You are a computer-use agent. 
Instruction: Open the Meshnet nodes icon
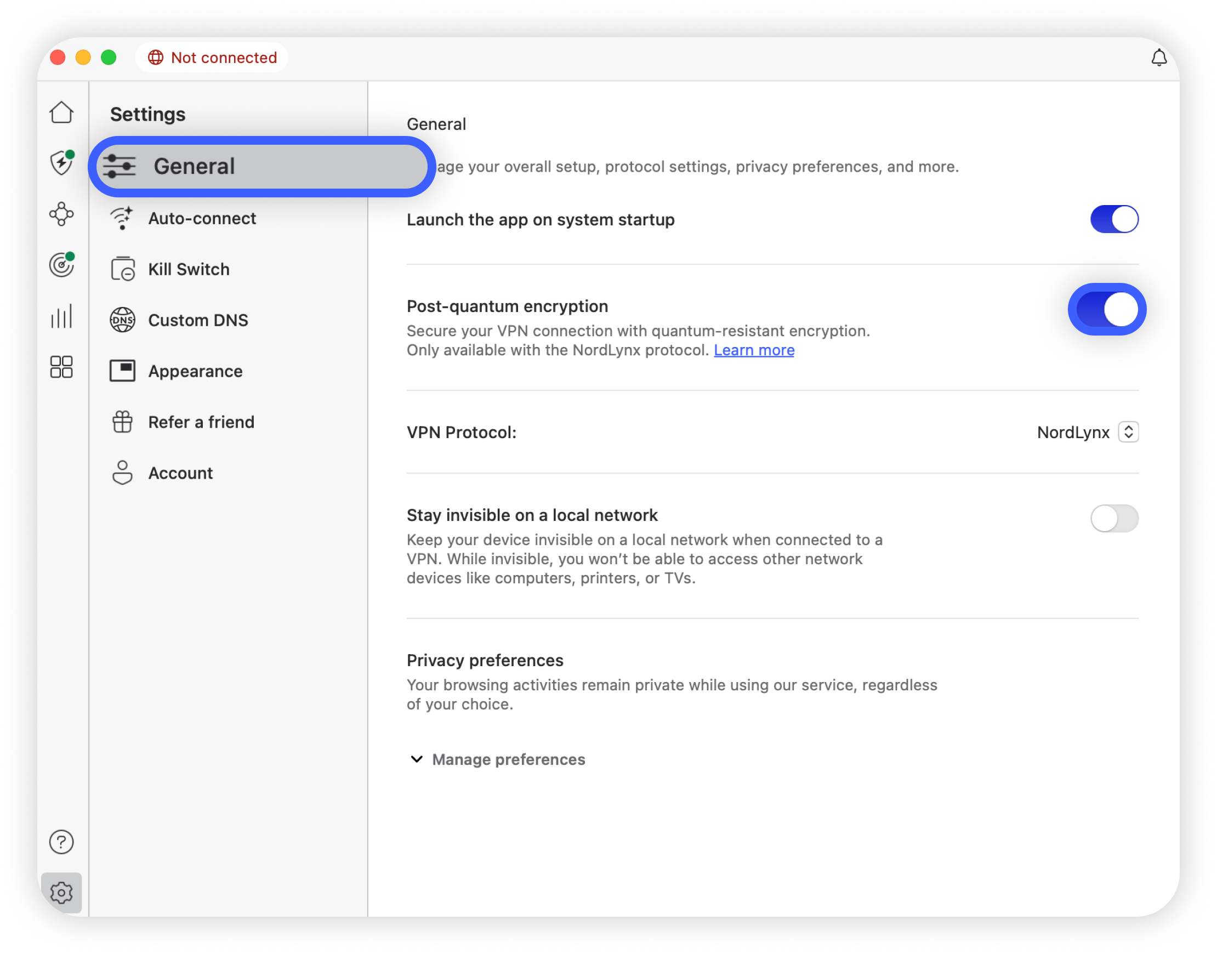[61, 214]
